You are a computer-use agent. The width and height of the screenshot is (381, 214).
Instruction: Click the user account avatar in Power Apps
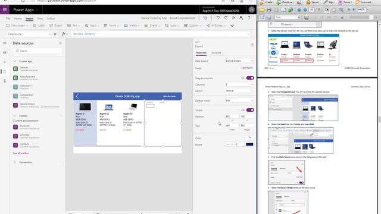tap(251, 10)
